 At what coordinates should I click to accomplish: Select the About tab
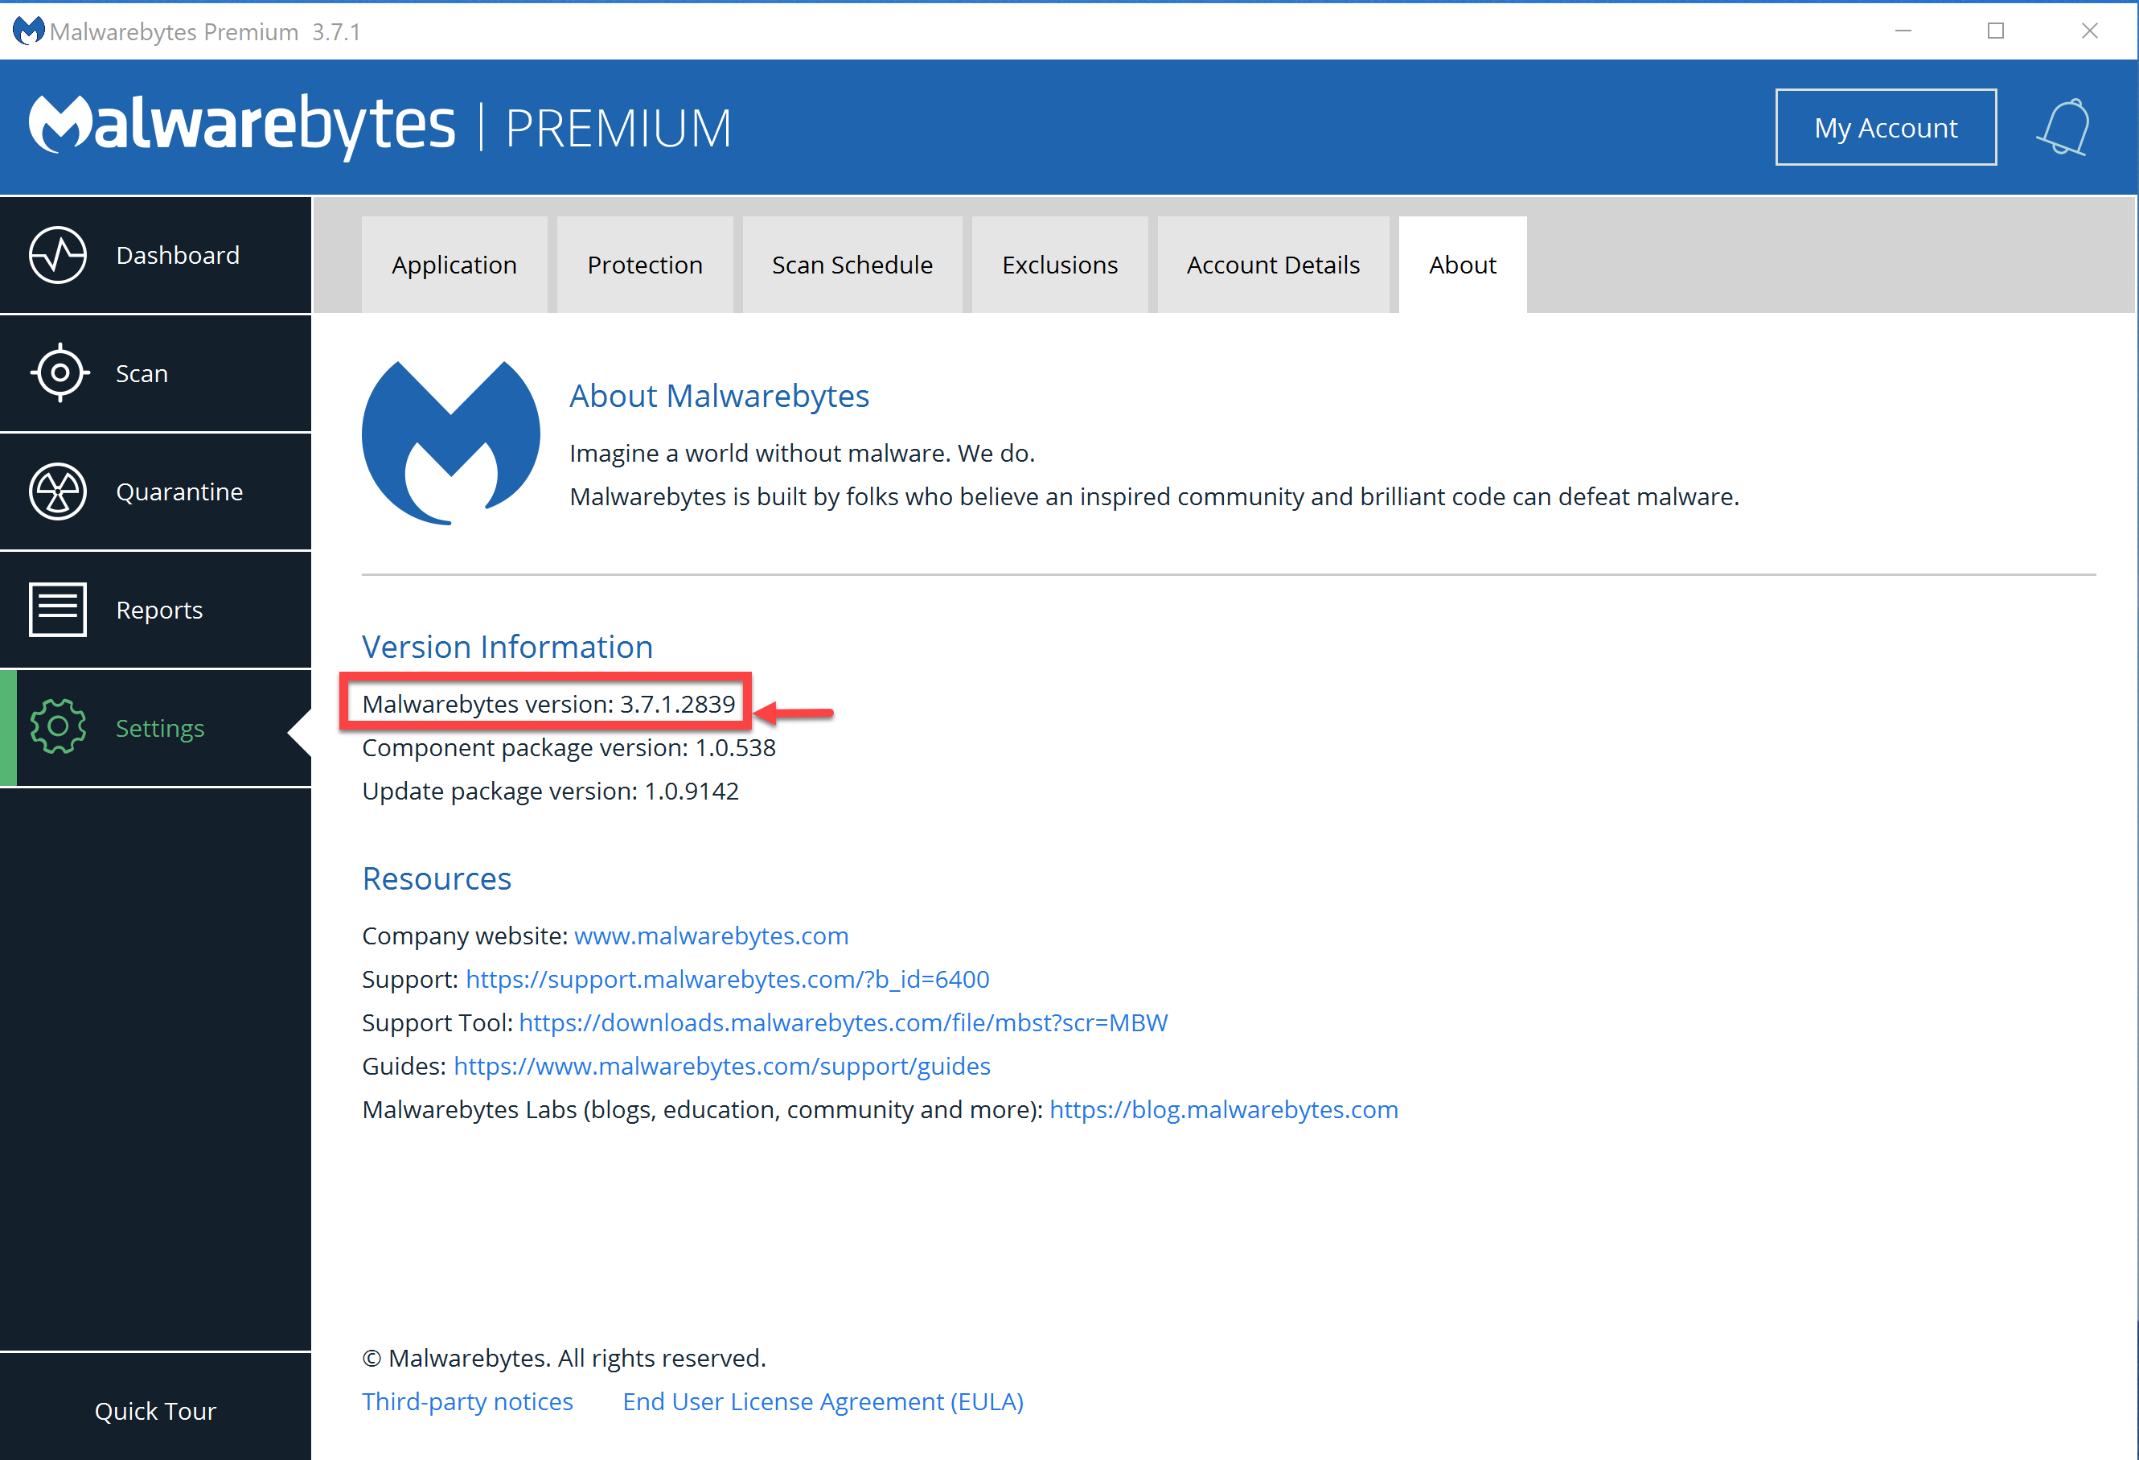[1463, 265]
